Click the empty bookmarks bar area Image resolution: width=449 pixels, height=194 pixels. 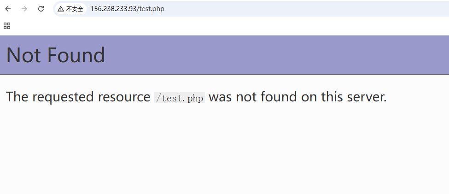230,26
